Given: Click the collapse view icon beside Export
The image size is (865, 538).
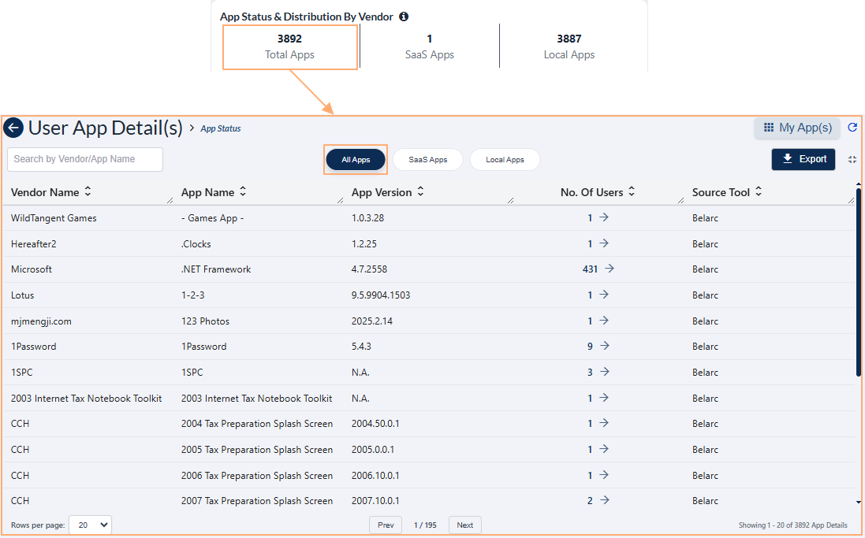Looking at the screenshot, I should [852, 159].
